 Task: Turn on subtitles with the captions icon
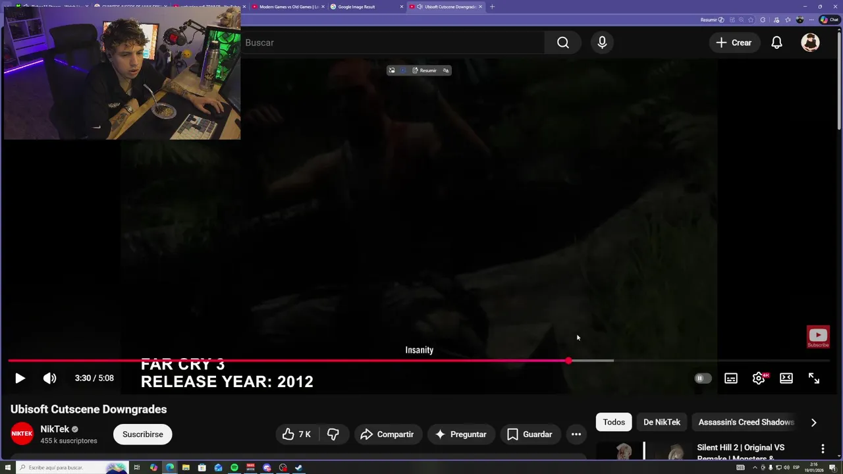coord(731,379)
